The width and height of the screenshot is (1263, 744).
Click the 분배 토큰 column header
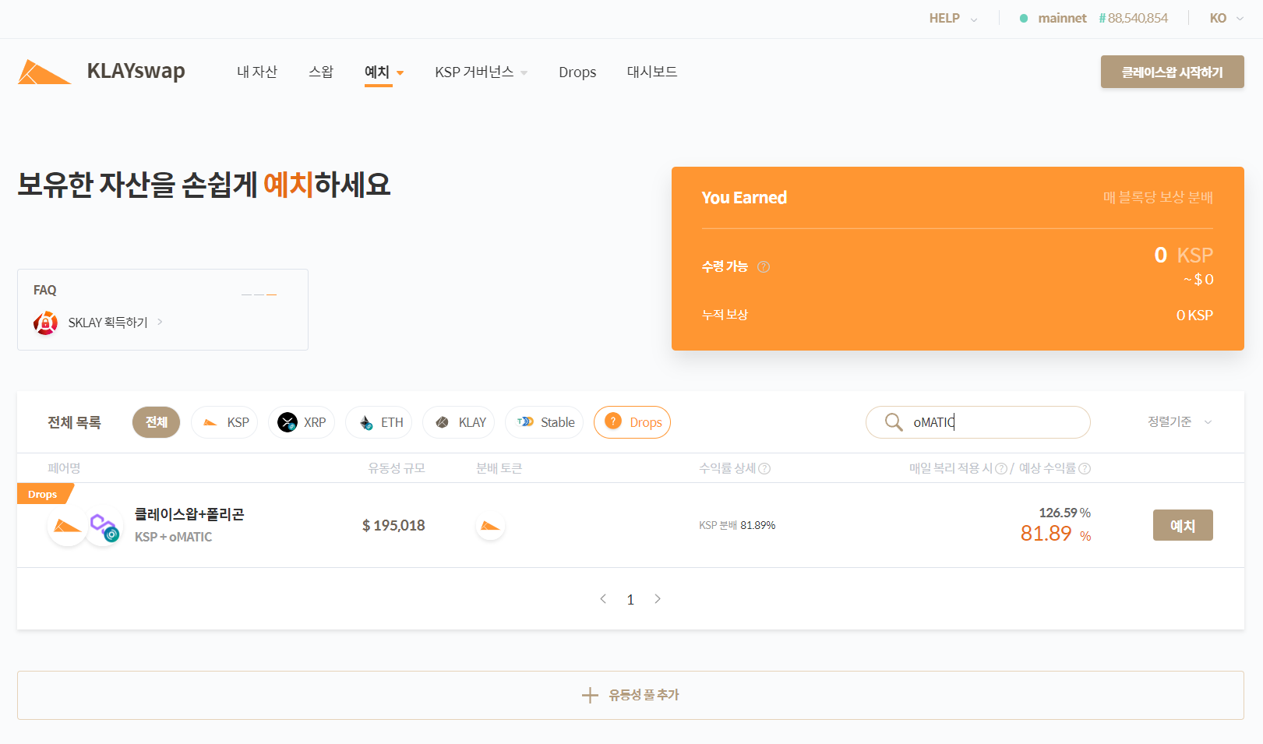(x=499, y=468)
